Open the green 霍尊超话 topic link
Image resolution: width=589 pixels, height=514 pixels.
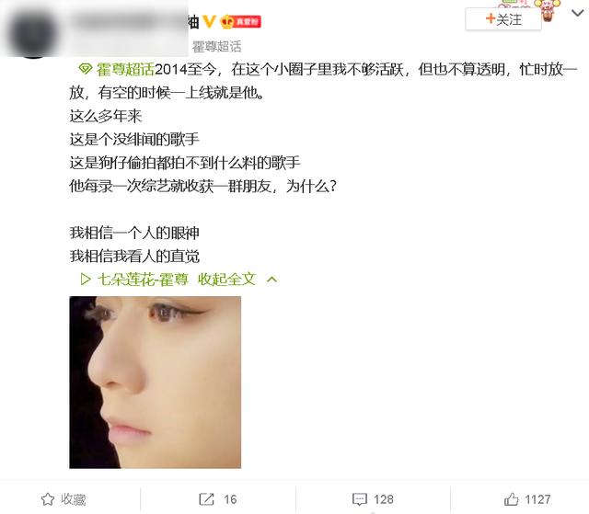point(125,69)
